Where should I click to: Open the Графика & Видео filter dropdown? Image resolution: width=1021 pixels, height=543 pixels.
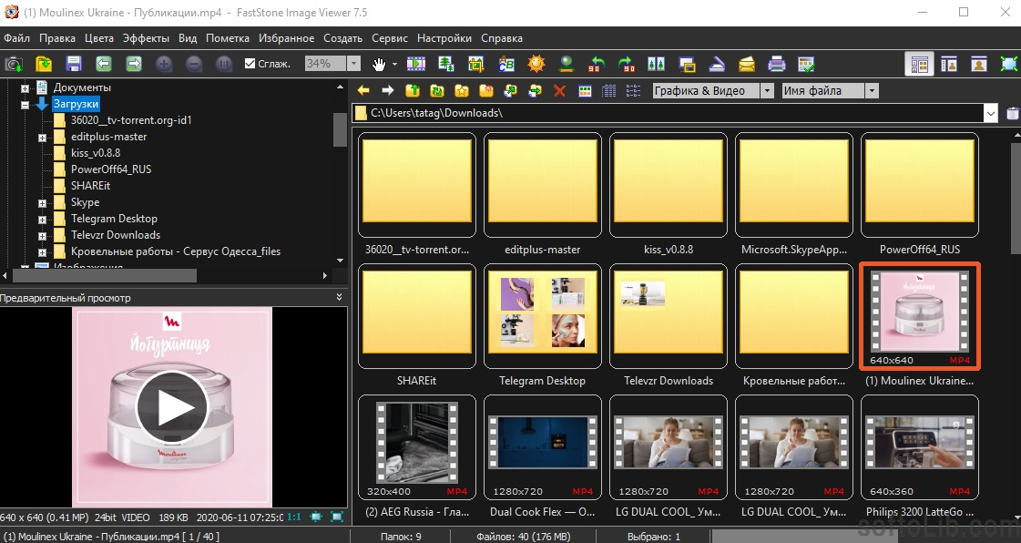pos(767,91)
